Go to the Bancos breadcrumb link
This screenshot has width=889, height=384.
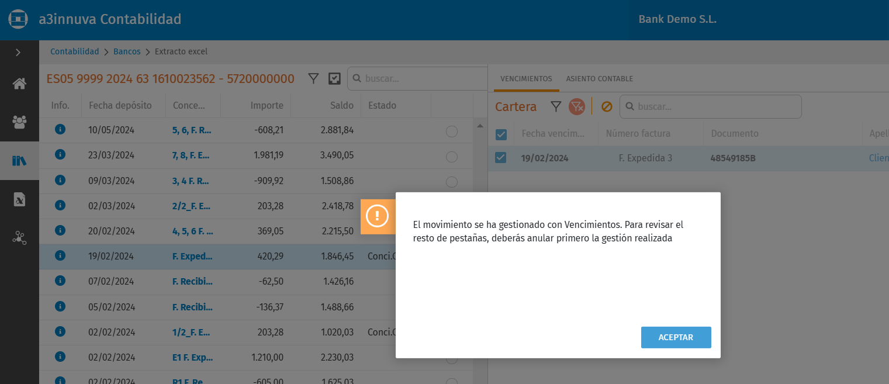pos(127,51)
